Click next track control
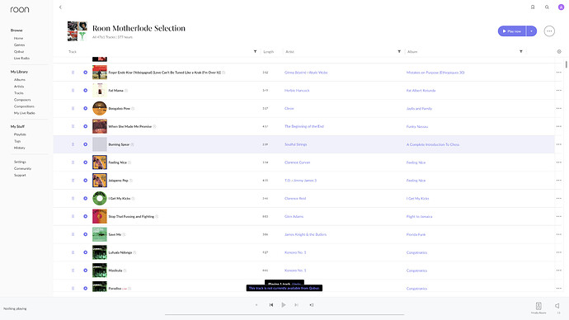This screenshot has width=569, height=320. tap(296, 305)
